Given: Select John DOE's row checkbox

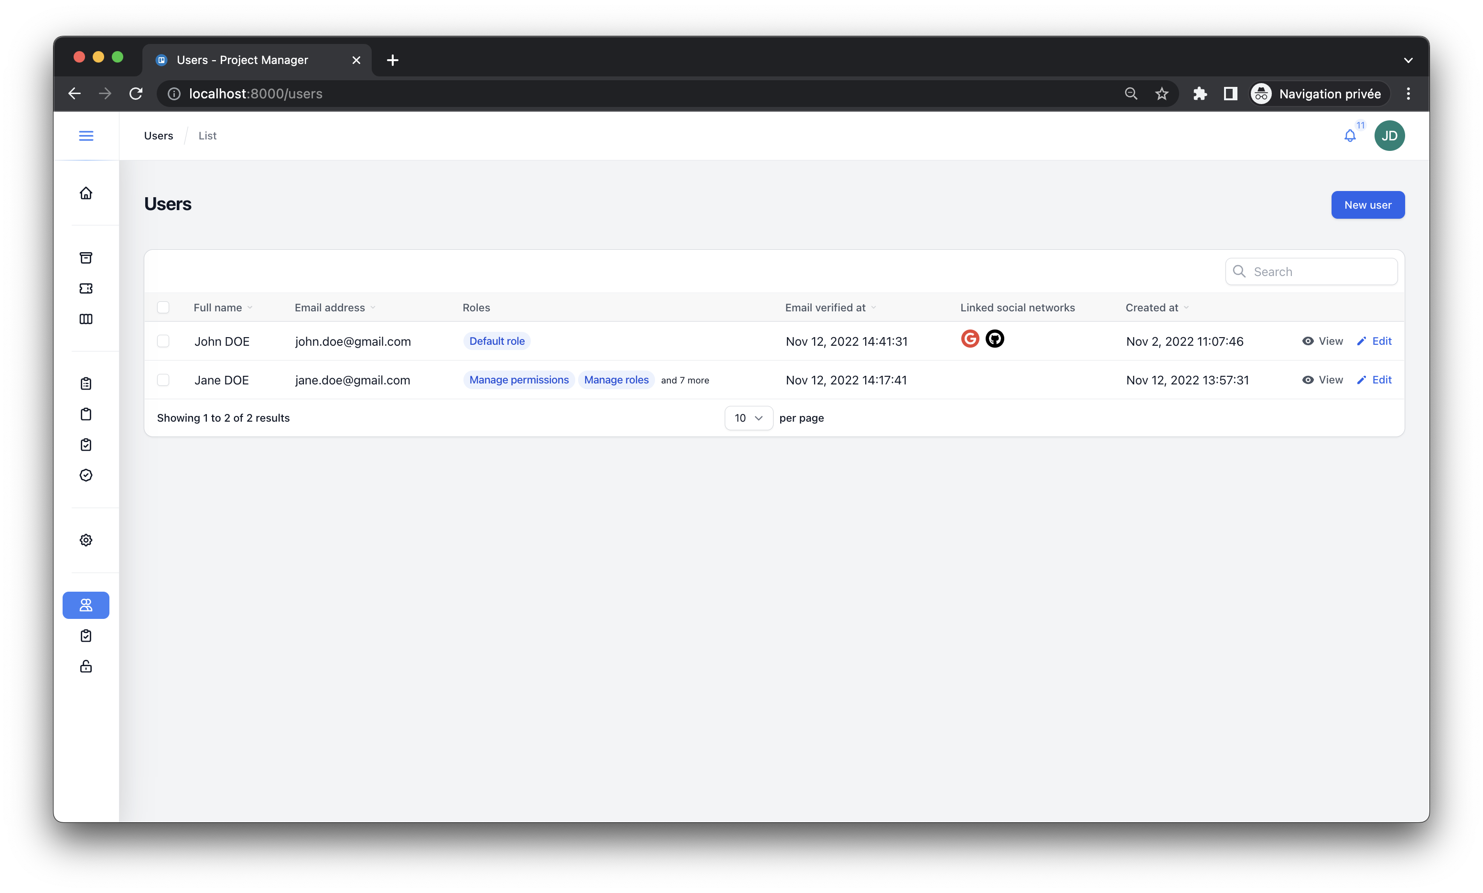Looking at the screenshot, I should [x=163, y=341].
